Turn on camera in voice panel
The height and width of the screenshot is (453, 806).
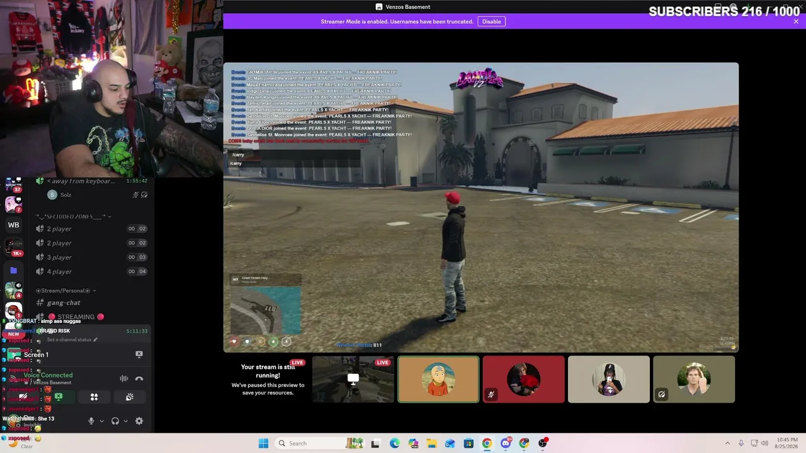pyautogui.click(x=23, y=397)
